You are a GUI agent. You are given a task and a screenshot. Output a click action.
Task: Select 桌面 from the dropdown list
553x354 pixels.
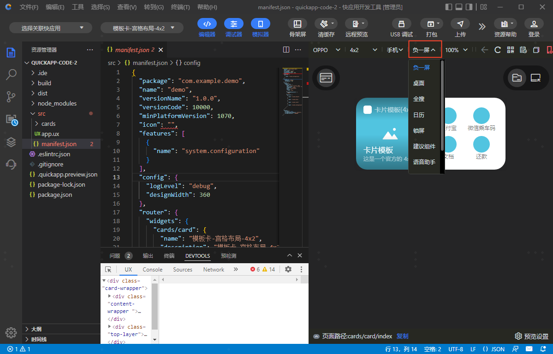point(419,83)
